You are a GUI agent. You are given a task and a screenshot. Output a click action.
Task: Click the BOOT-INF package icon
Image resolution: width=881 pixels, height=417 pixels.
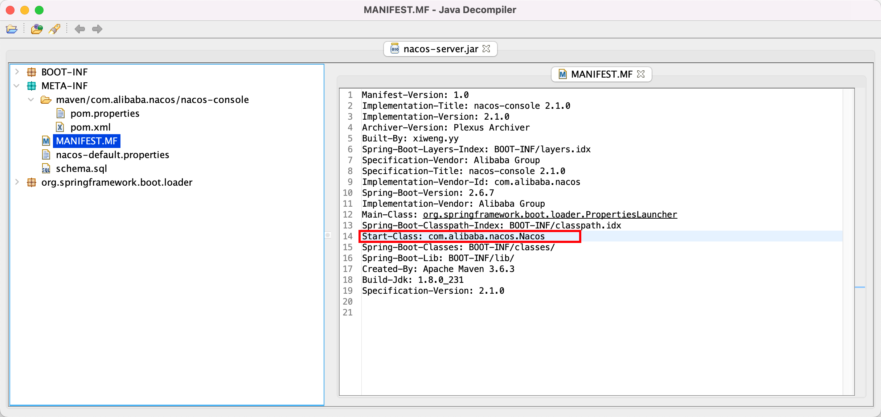(32, 72)
